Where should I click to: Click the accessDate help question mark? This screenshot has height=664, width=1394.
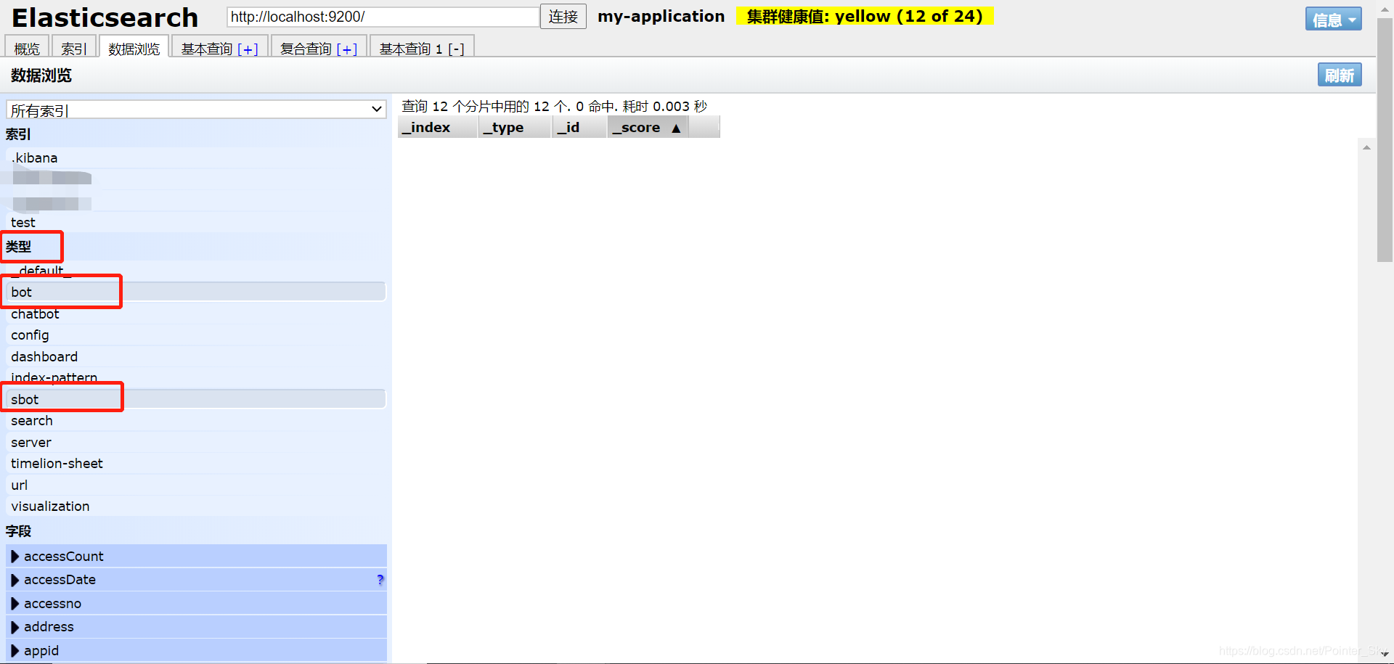point(380,579)
